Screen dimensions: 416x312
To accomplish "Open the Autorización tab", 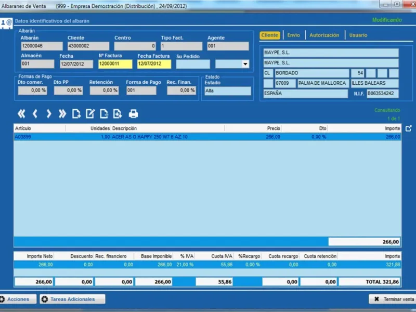I will tap(324, 35).
